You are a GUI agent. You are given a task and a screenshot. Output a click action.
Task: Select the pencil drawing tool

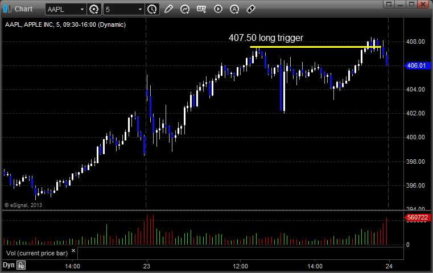tap(168, 9)
